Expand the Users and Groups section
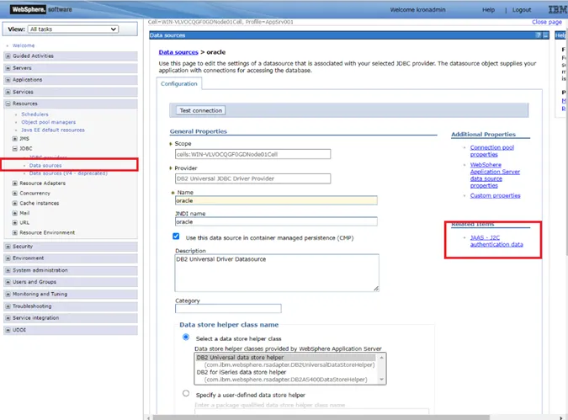The image size is (568, 420). click(x=8, y=282)
